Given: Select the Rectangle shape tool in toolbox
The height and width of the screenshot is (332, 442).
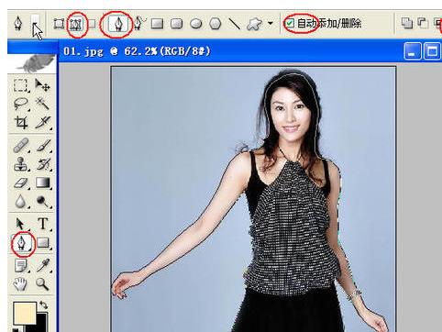Looking at the screenshot, I should [x=43, y=243].
